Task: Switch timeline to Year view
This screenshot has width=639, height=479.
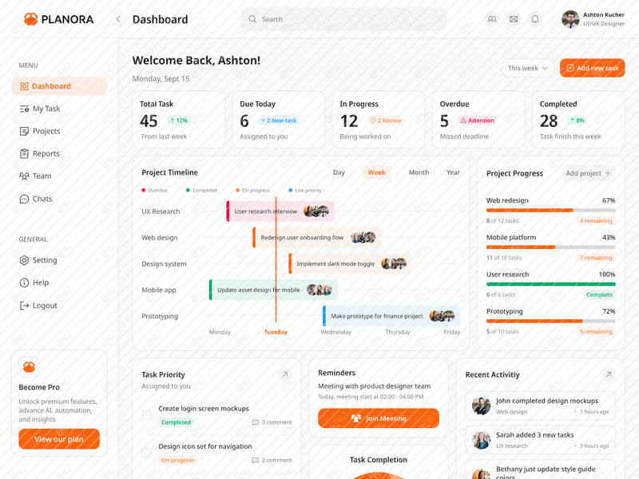Action: click(453, 172)
